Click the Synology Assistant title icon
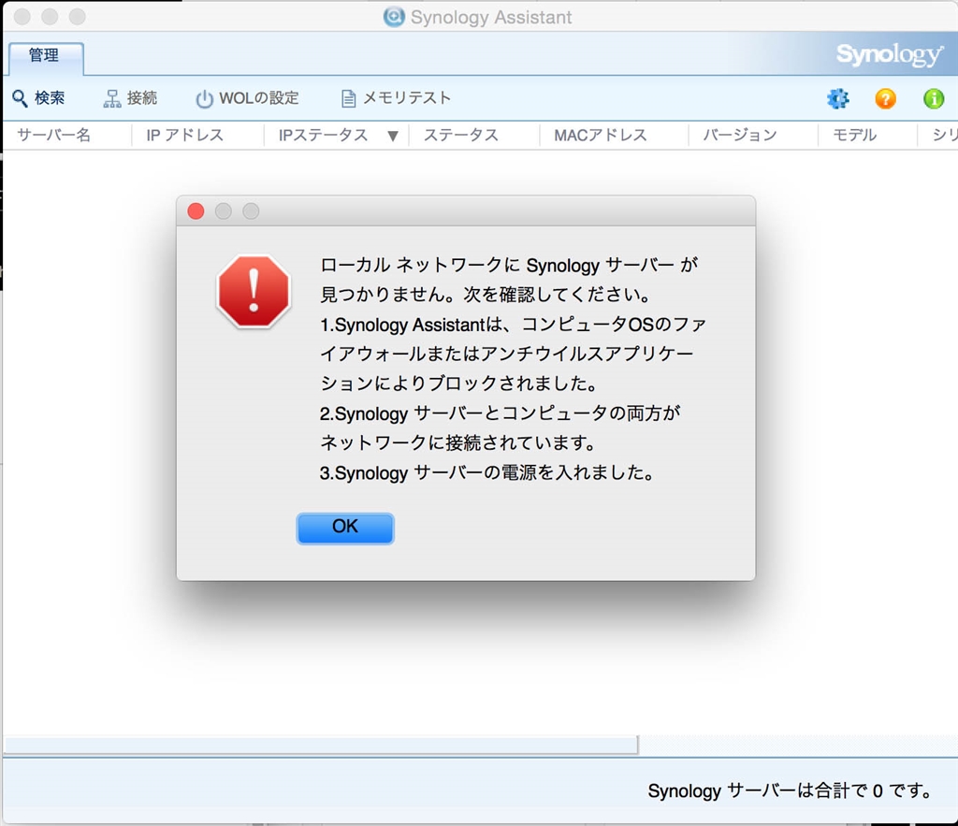The height and width of the screenshot is (826, 958). pyautogui.click(x=394, y=17)
